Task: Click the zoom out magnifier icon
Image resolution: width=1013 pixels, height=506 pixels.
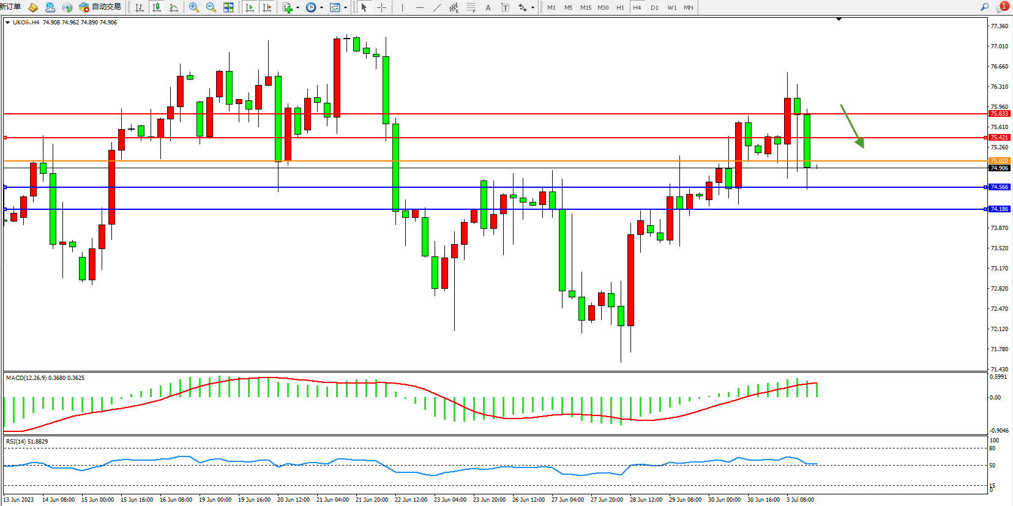Action: point(211,7)
